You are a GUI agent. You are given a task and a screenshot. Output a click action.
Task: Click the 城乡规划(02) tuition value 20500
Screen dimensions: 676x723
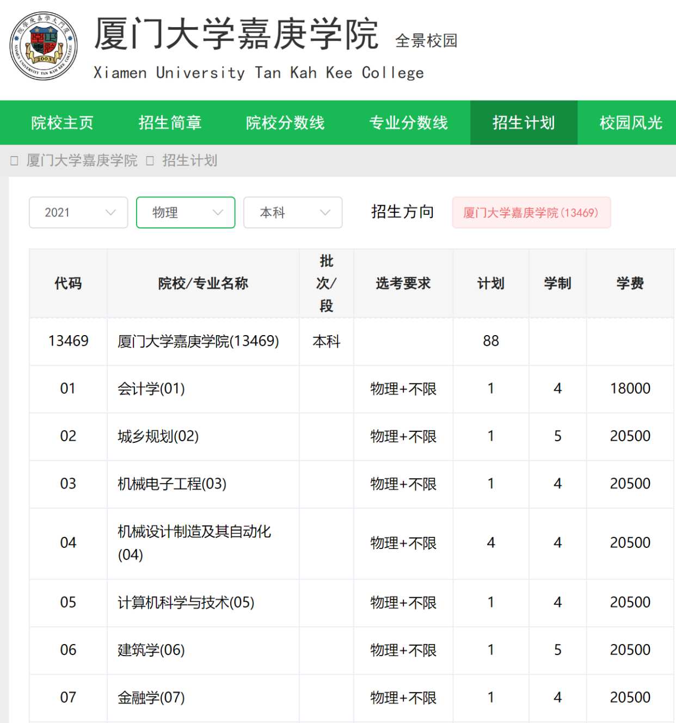pyautogui.click(x=629, y=436)
